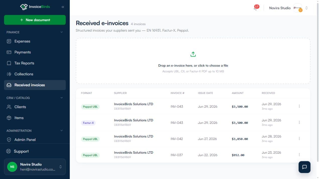Click the Jun 28, 2026 received date

coord(271,136)
